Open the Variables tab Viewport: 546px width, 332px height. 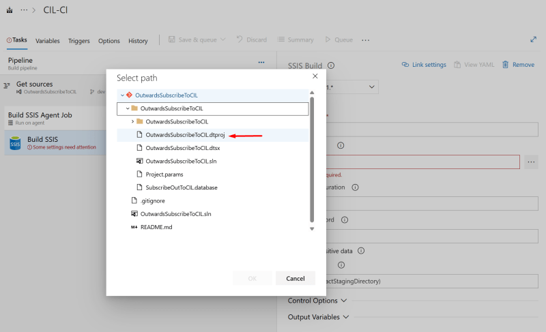coord(48,41)
